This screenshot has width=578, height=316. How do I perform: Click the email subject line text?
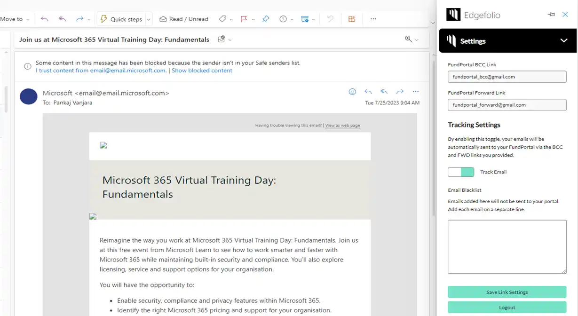coord(114,39)
